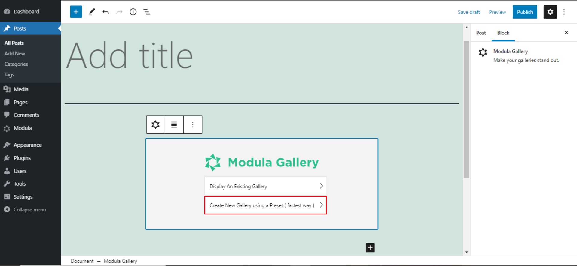The height and width of the screenshot is (266, 577).
Task: Open the list view outline icon
Action: tap(147, 12)
